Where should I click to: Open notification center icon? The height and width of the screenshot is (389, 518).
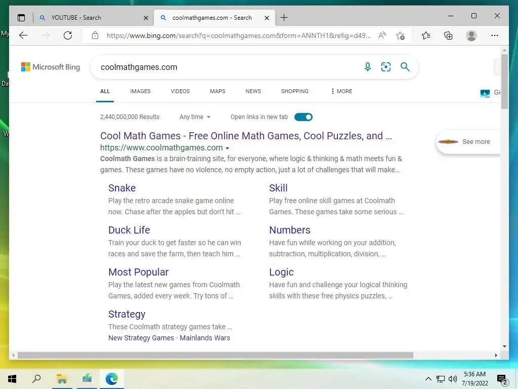[x=502, y=379]
